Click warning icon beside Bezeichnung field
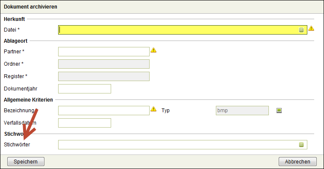The width and height of the screenshot is (324, 169). pyautogui.click(x=153, y=109)
